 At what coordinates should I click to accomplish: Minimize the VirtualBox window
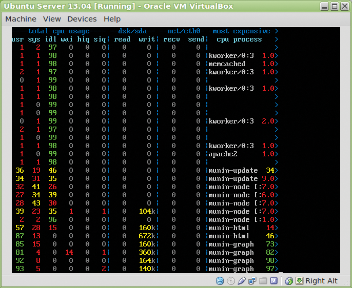[x=323, y=7]
